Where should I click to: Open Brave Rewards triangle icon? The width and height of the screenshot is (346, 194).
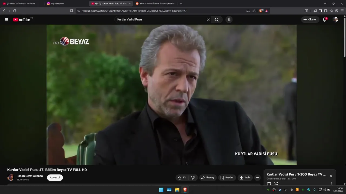267,11
